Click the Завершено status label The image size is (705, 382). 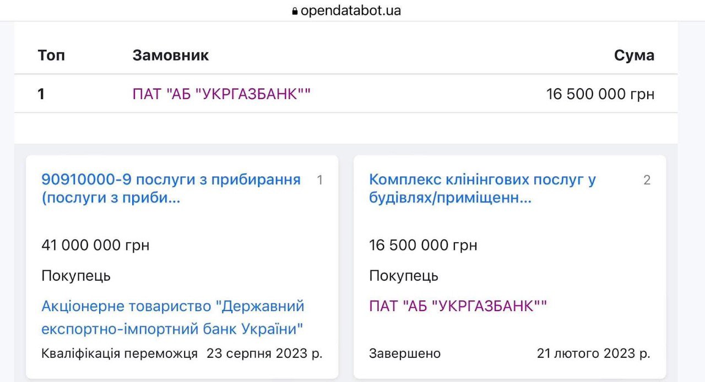405,353
